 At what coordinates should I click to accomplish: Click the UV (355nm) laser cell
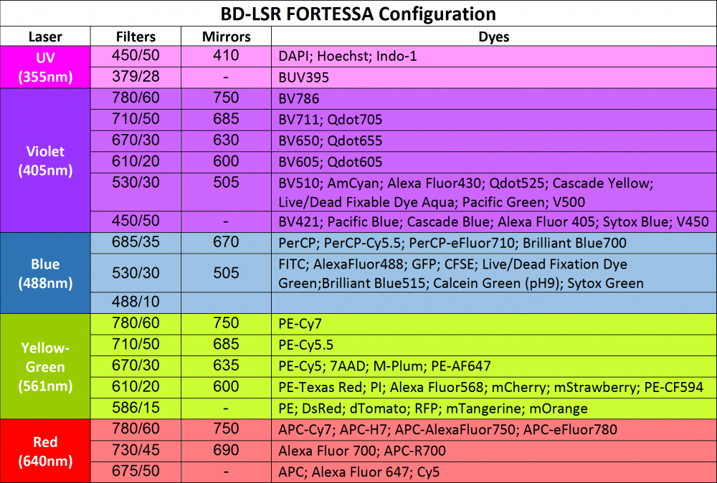click(45, 67)
